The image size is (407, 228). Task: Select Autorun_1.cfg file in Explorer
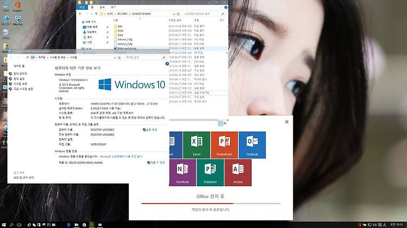coord(123,40)
